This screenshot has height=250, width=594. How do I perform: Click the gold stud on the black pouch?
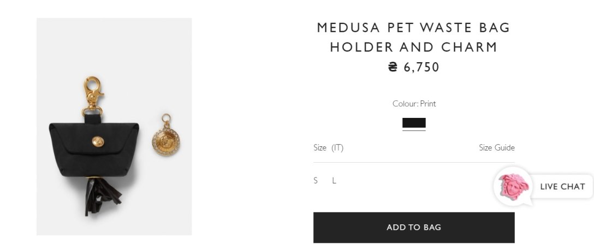click(96, 142)
